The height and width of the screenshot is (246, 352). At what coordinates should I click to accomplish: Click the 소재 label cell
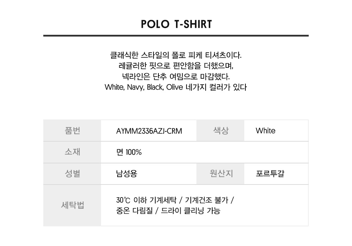click(x=72, y=153)
